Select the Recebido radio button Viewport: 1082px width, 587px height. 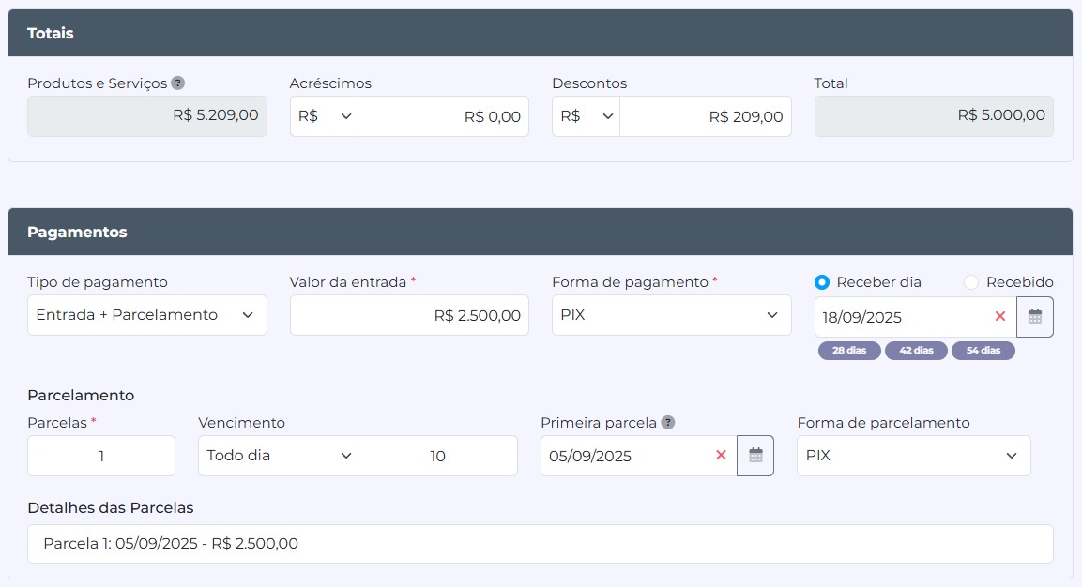(x=970, y=281)
